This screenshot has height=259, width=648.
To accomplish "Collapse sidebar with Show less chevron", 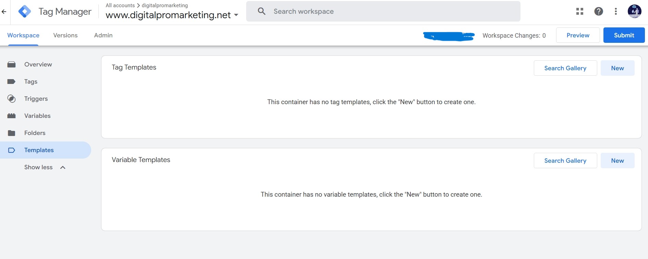I will point(63,167).
